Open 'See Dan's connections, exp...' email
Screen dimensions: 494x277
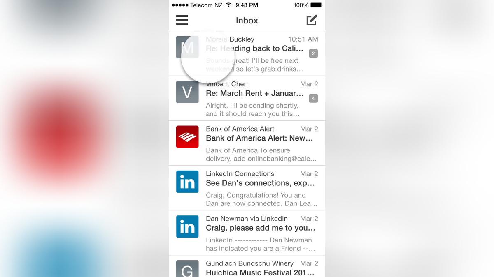pyautogui.click(x=260, y=183)
